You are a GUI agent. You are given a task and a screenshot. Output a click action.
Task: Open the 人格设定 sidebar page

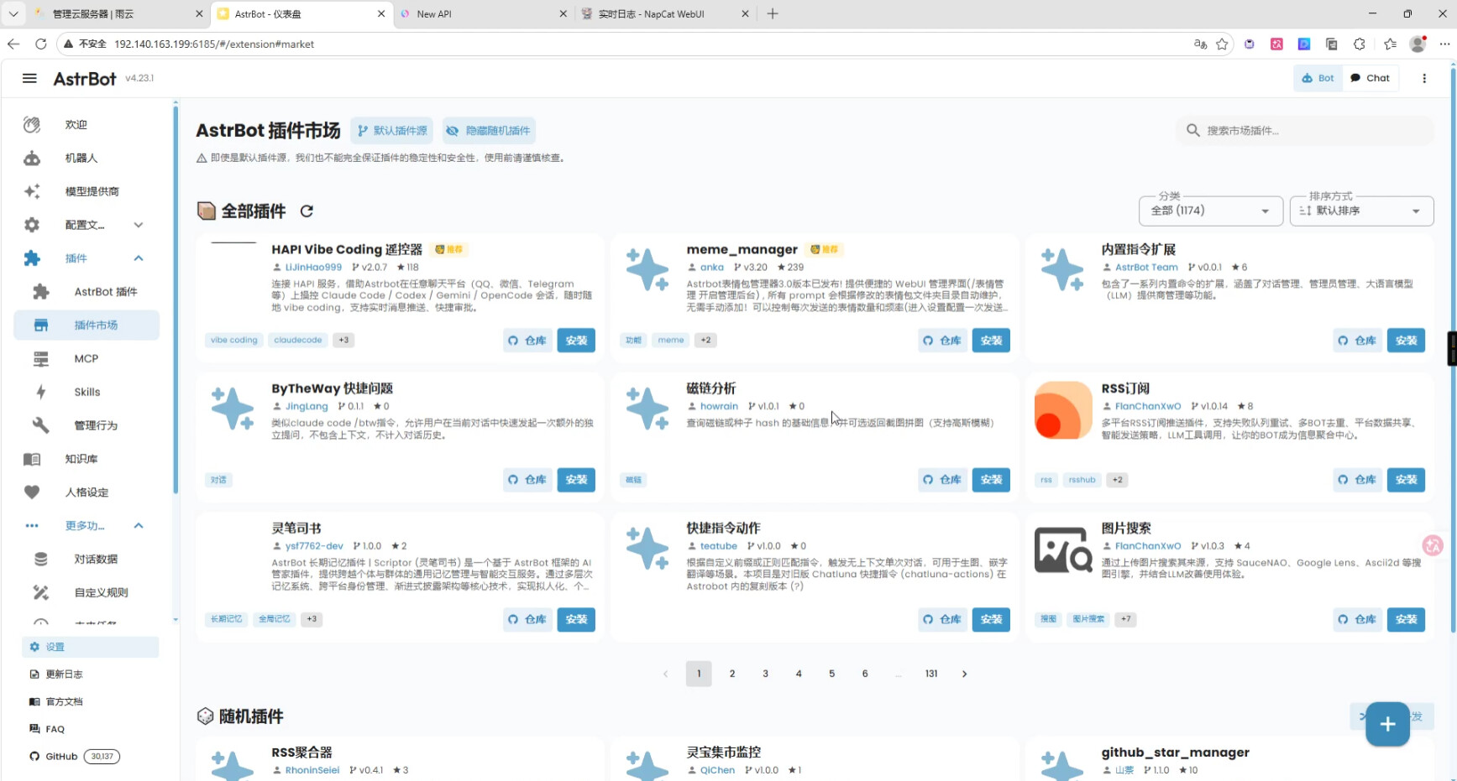coord(86,492)
